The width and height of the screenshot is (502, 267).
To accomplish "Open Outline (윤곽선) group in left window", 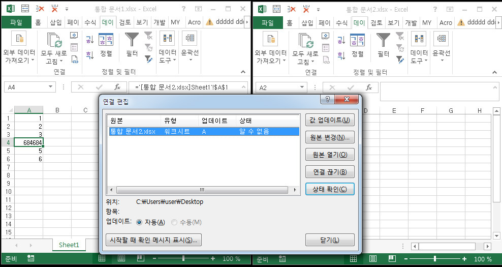I will (190, 46).
